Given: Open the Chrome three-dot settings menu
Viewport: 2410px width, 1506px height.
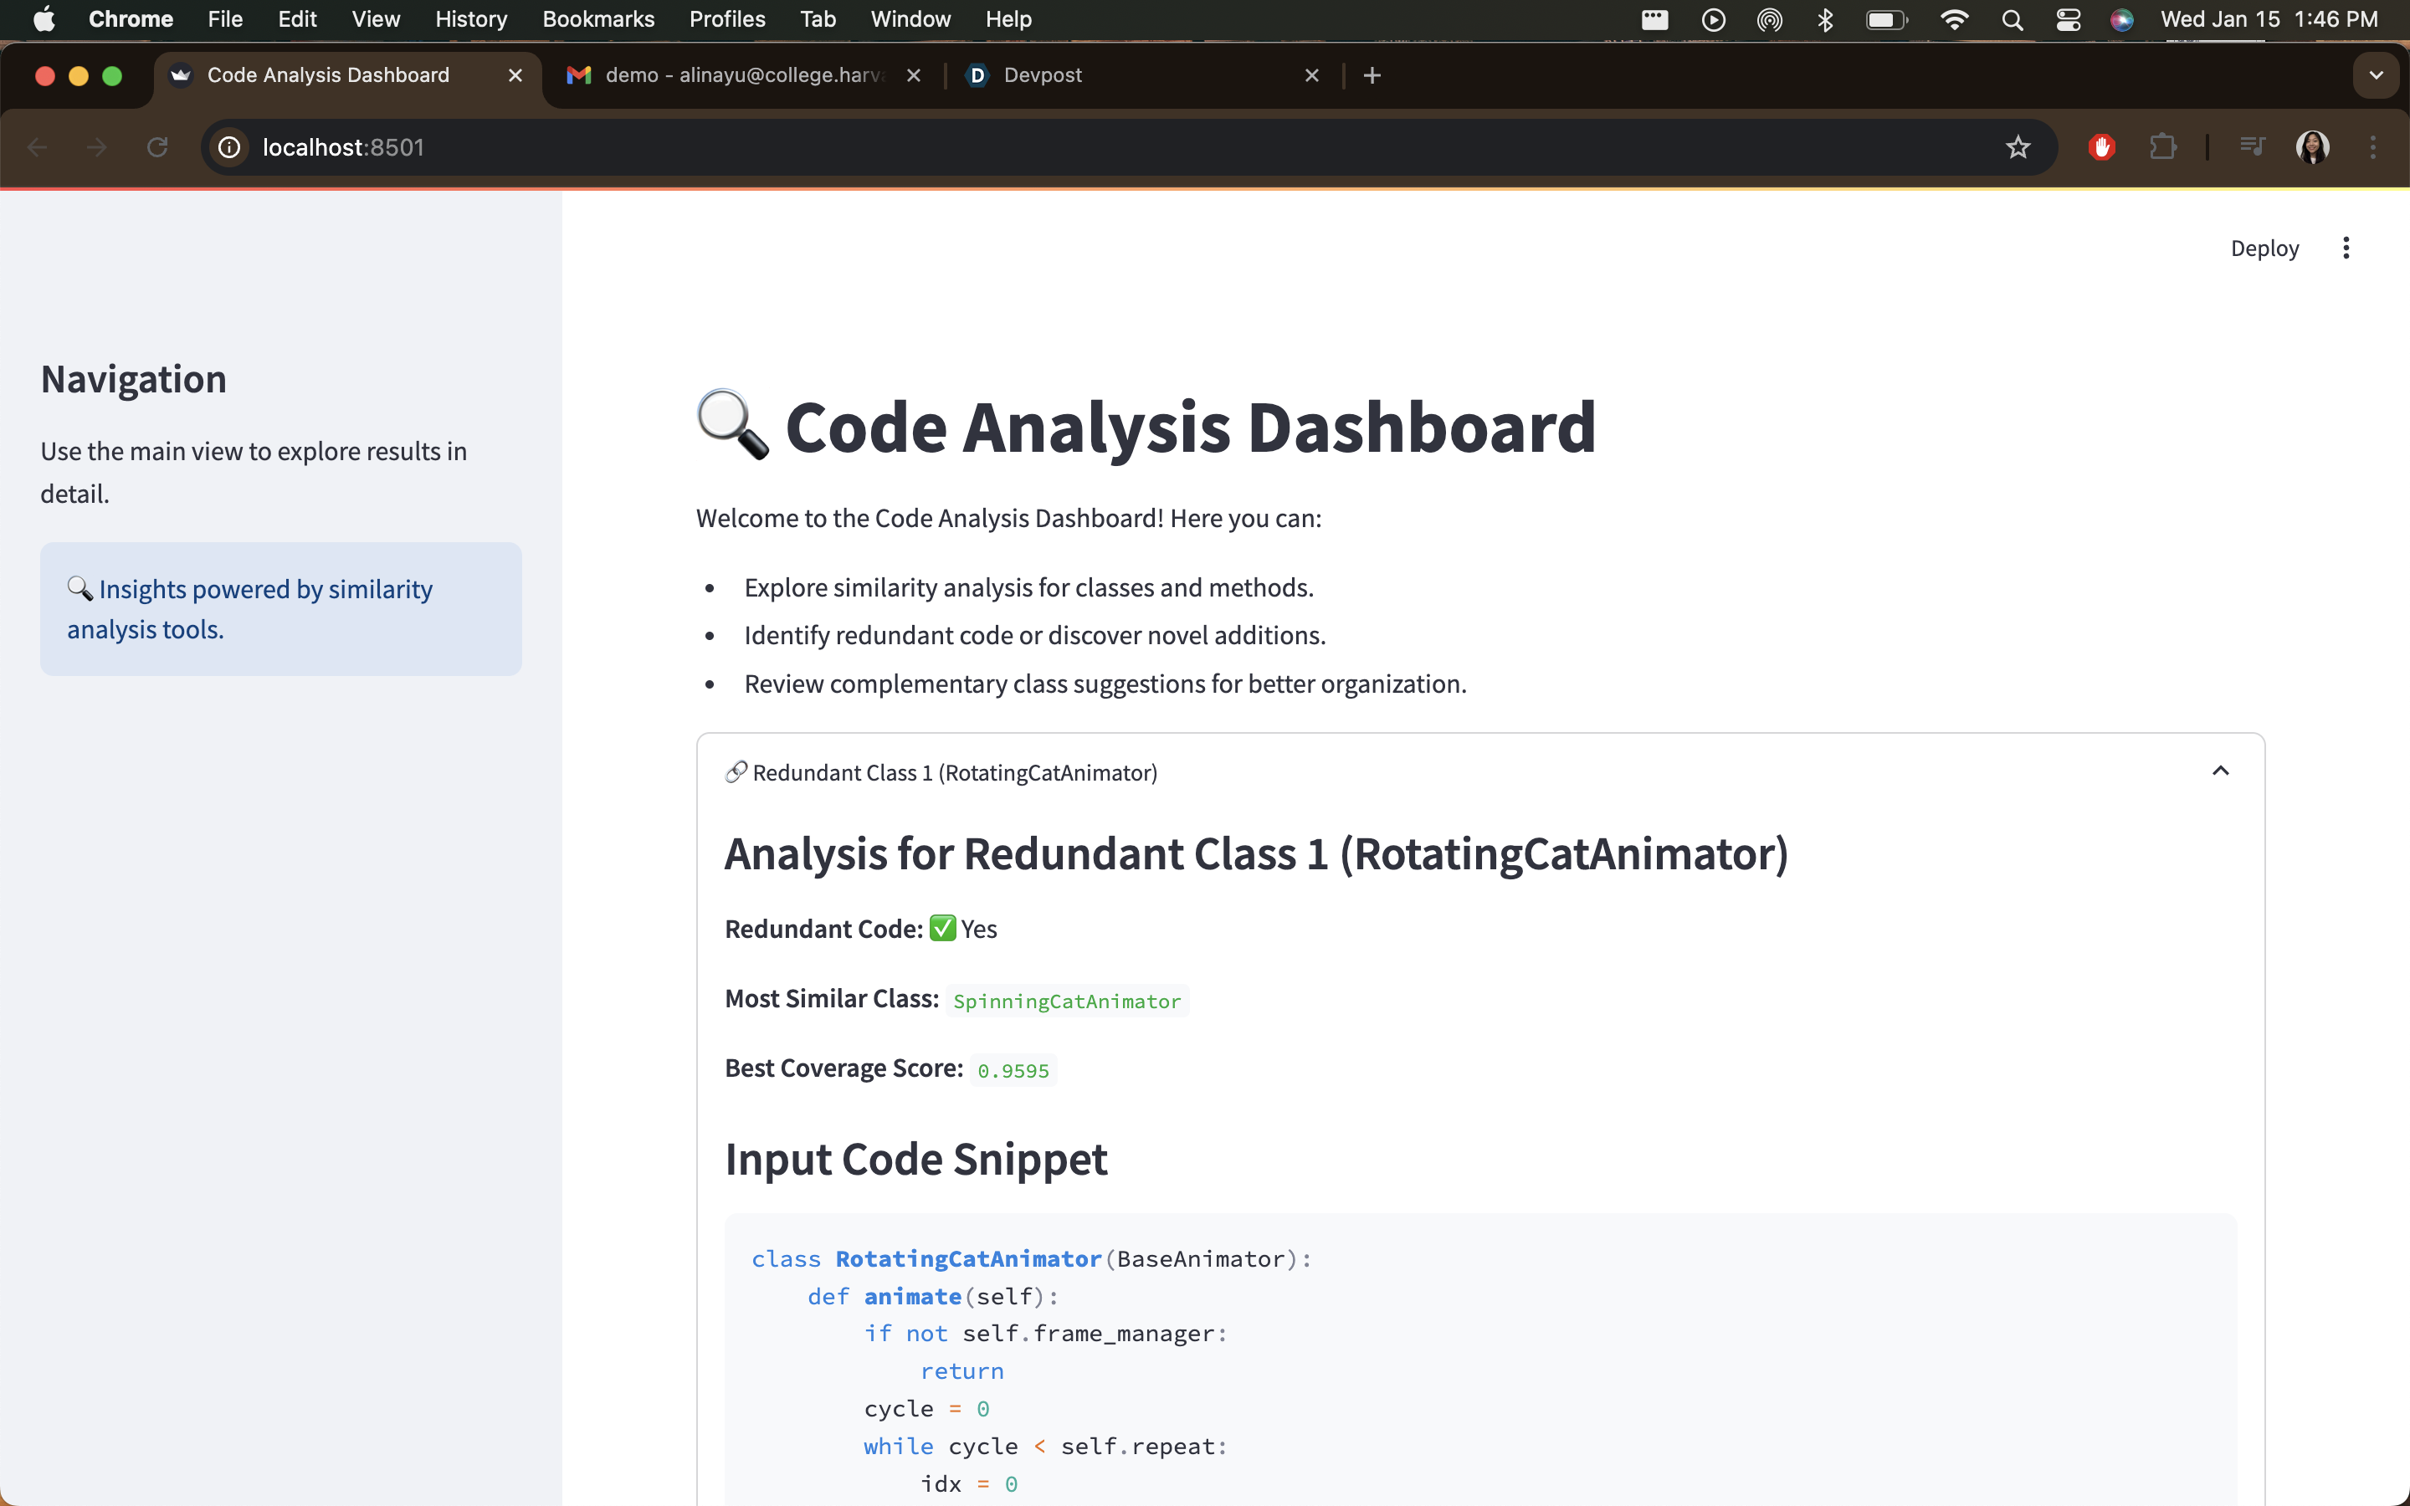Looking at the screenshot, I should click(2373, 147).
